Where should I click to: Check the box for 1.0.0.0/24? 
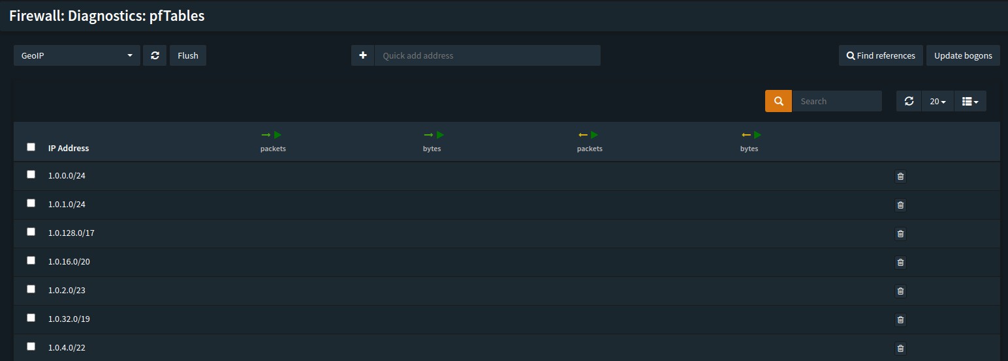[x=31, y=175]
